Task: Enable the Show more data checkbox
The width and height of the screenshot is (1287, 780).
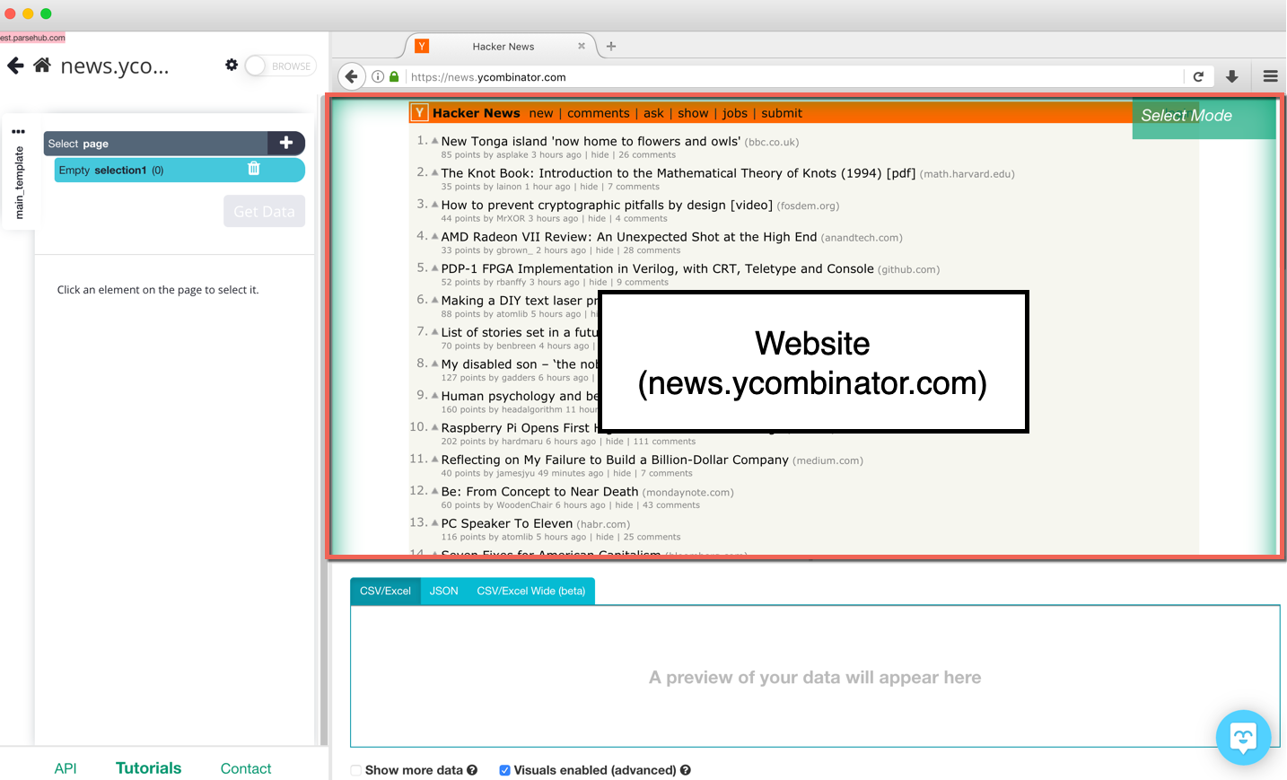Action: 356,770
